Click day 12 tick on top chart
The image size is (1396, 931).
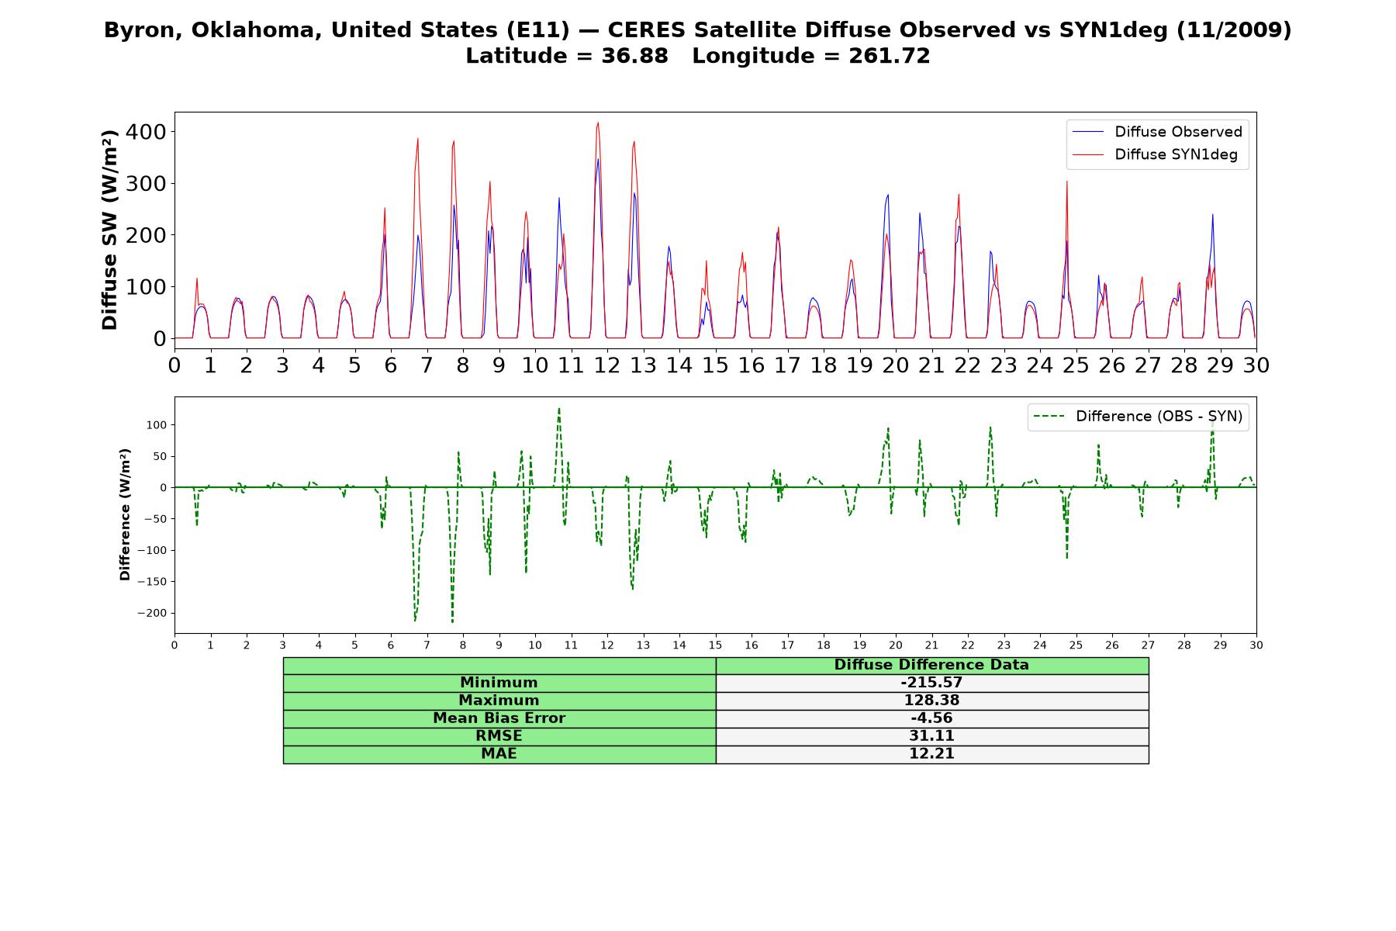606,365
